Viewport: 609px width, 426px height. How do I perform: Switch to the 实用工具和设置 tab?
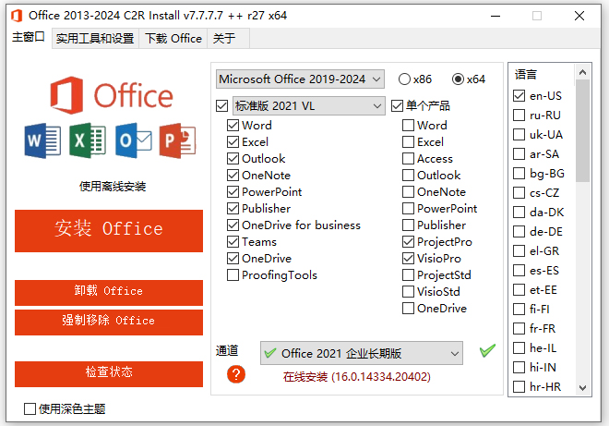coord(95,38)
